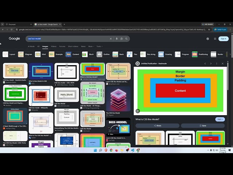Filter by the Box sizing chip
This screenshot has width=233, height=175.
tap(148, 54)
